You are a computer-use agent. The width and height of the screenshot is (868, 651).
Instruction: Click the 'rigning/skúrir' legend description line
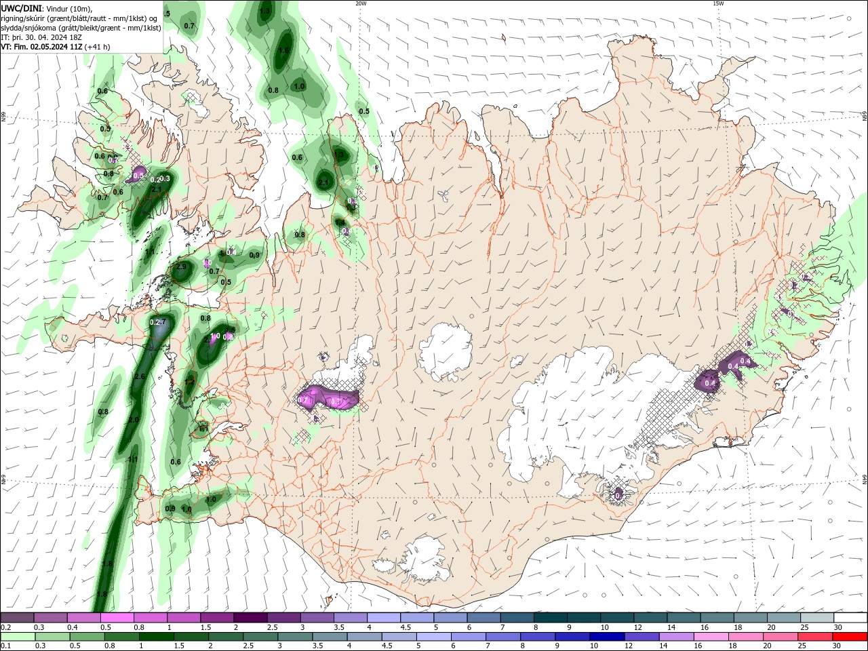tap(80, 18)
